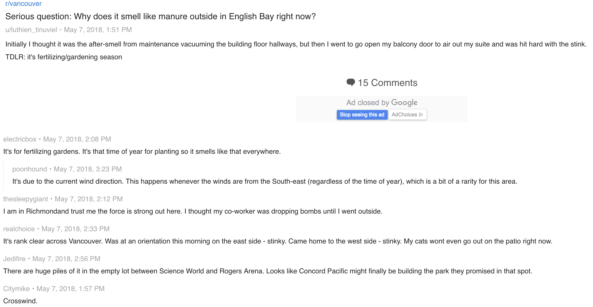The image size is (593, 307).
Task: Click the AdChoices triangle icon
Action: coord(421,115)
